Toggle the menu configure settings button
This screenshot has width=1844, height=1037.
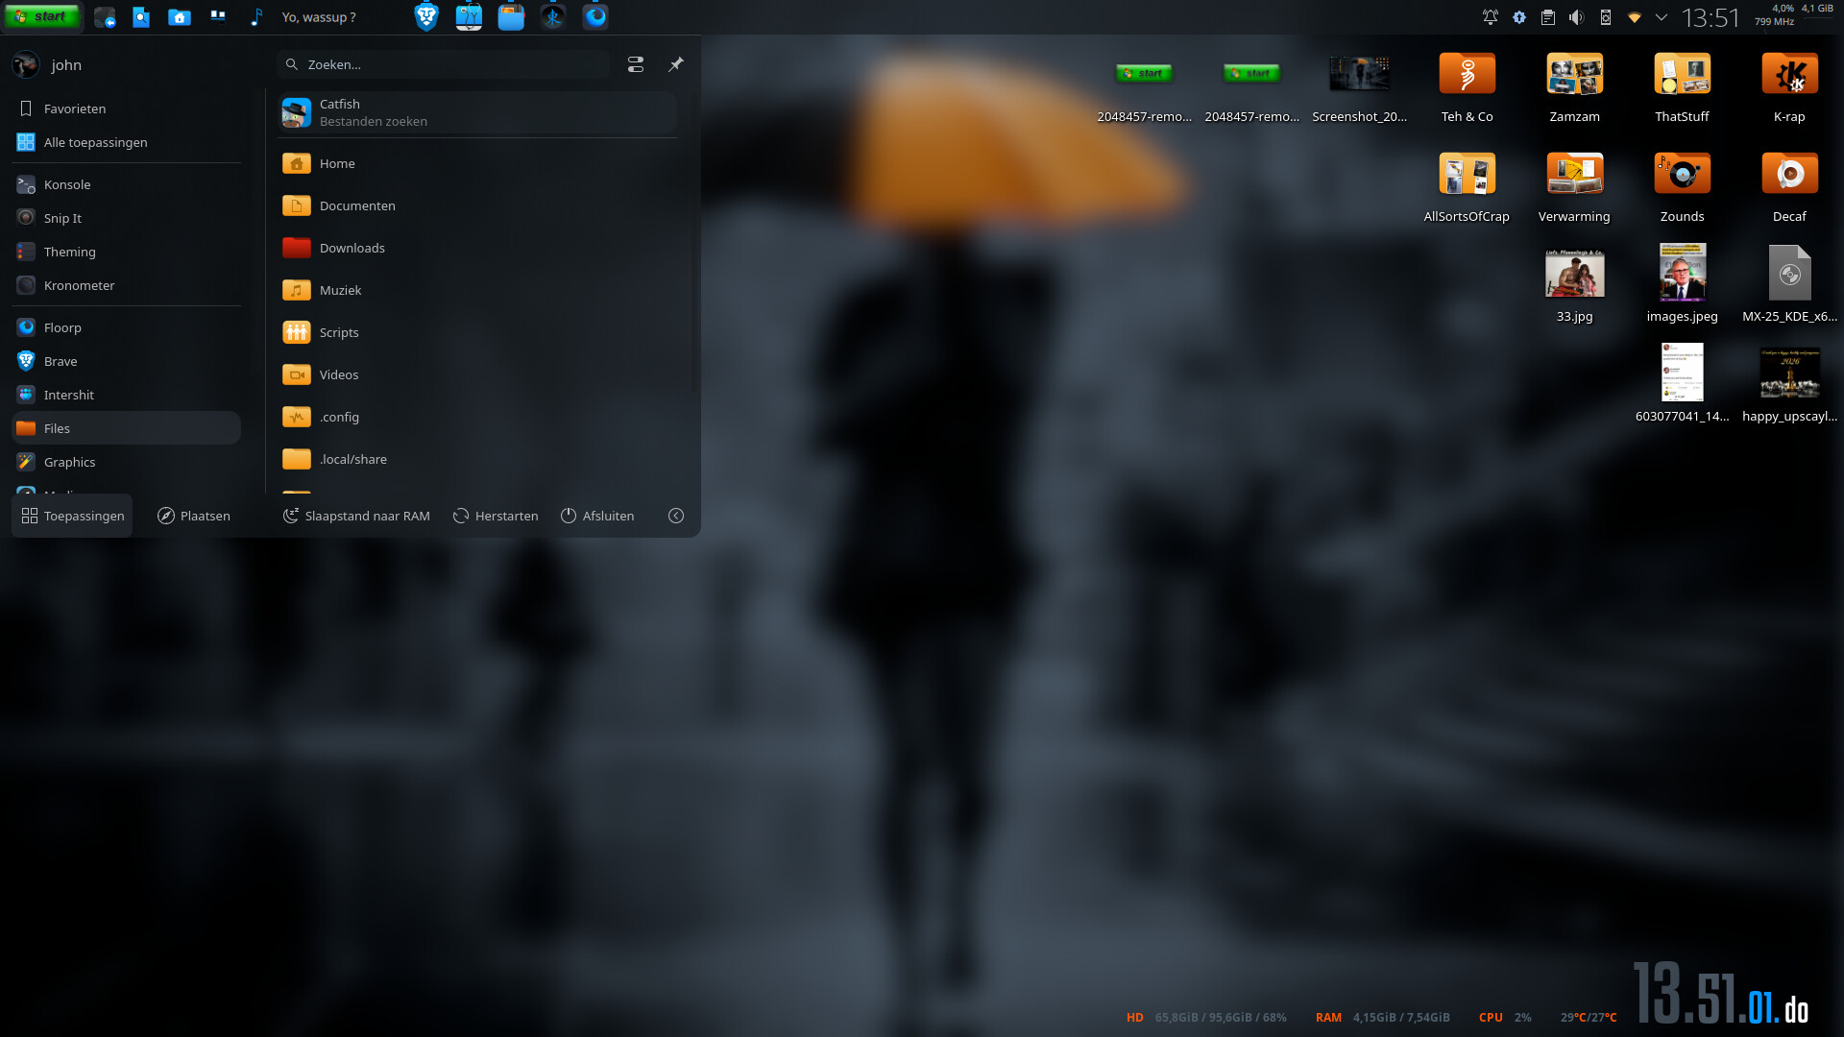tap(636, 64)
